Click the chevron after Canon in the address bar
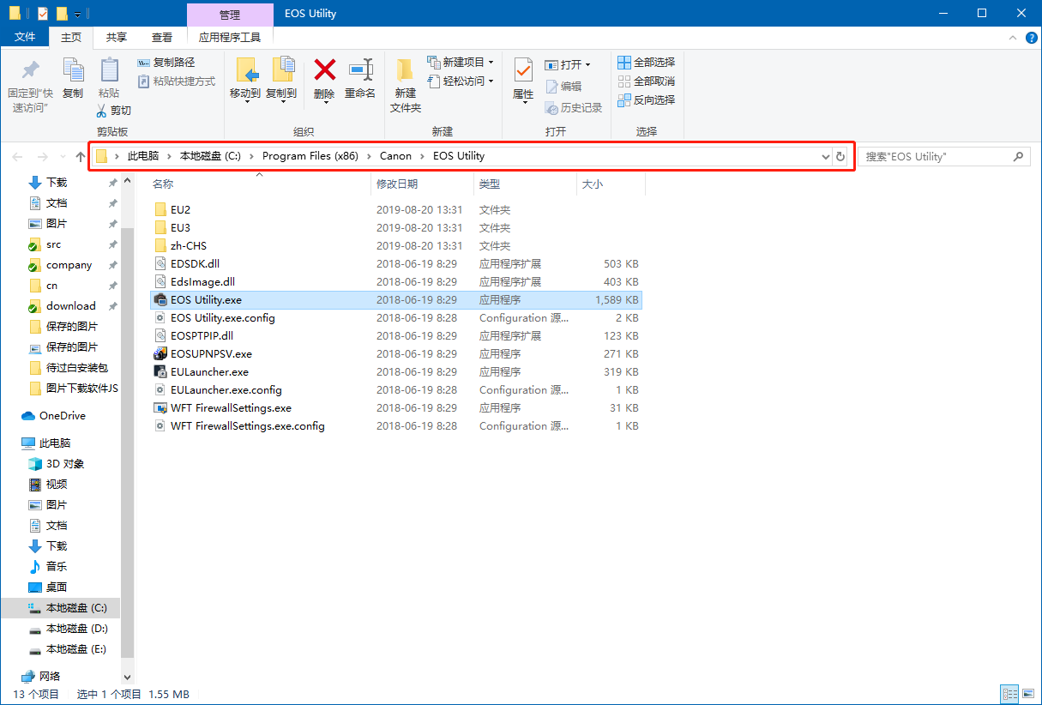The height and width of the screenshot is (705, 1042). (423, 156)
